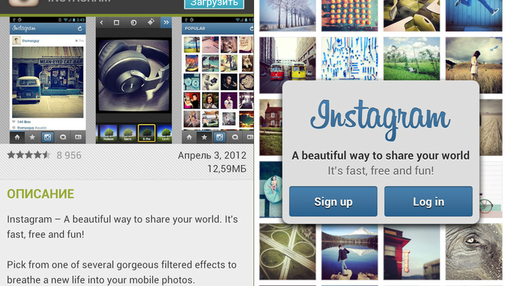Click the circular contrast icon in the editor toolbar
508x286 pixels.
tap(133, 23)
